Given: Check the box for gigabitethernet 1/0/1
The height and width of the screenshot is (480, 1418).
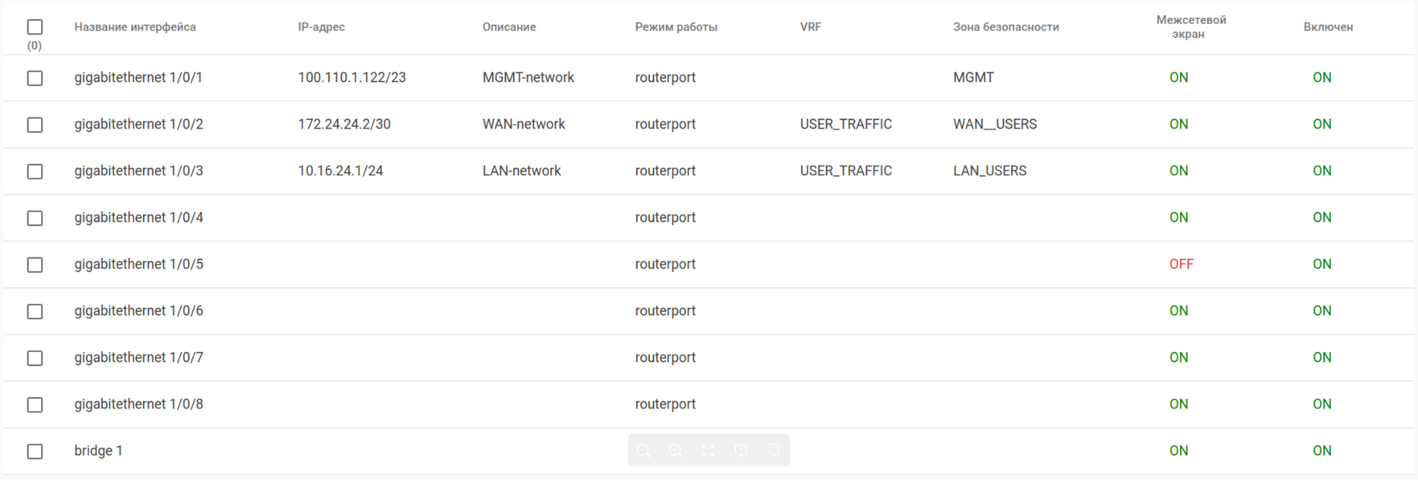Looking at the screenshot, I should pos(35,78).
